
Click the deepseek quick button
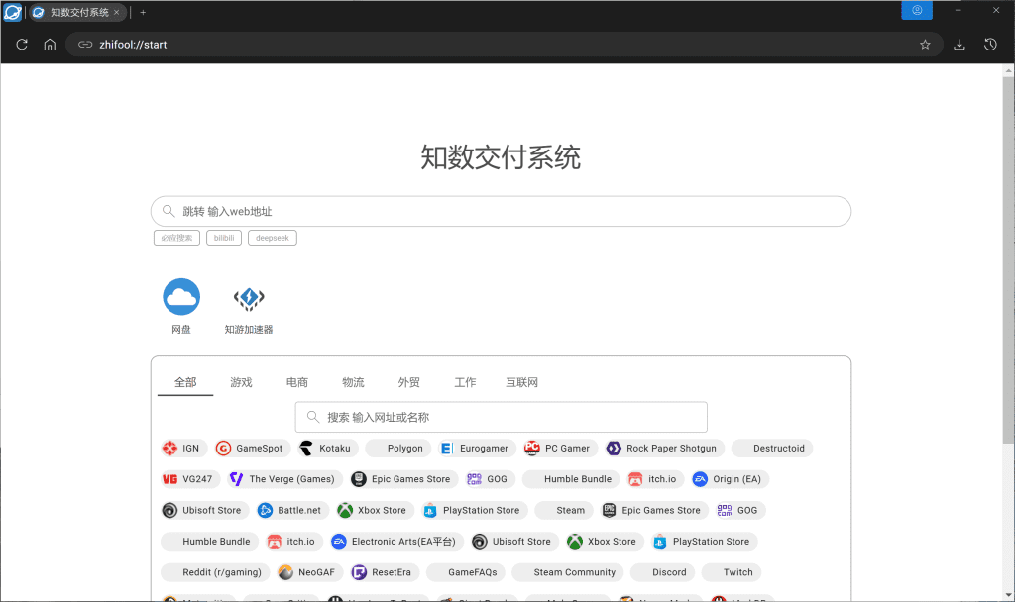pyautogui.click(x=273, y=238)
